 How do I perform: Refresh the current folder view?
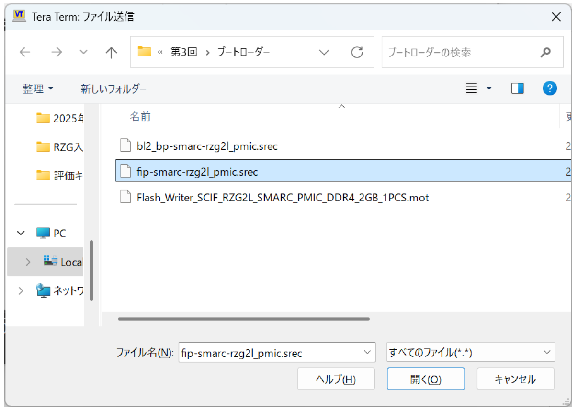(x=357, y=52)
